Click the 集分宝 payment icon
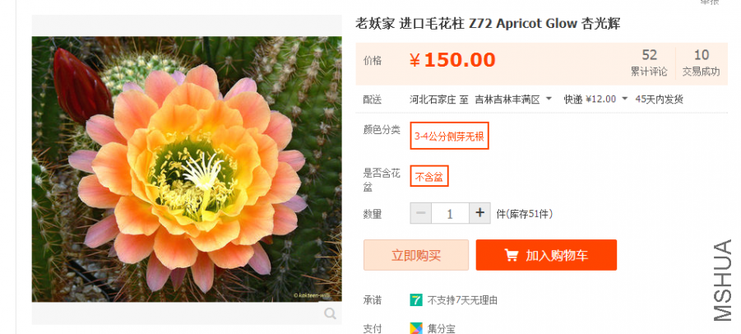Image resolution: width=741 pixels, height=334 pixels. pyautogui.click(x=417, y=328)
